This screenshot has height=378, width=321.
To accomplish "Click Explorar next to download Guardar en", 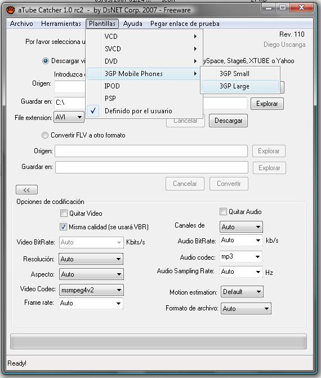I will tap(267, 104).
